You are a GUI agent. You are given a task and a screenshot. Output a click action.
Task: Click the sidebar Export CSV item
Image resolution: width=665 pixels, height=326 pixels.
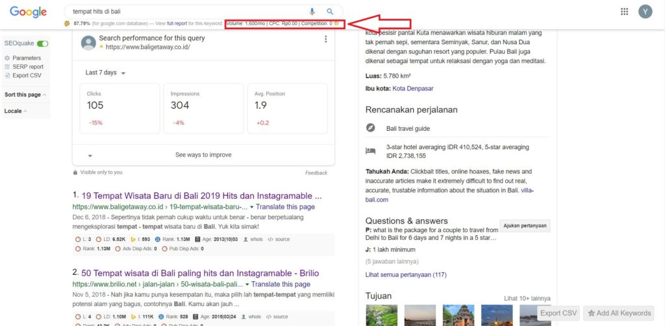[x=26, y=75]
